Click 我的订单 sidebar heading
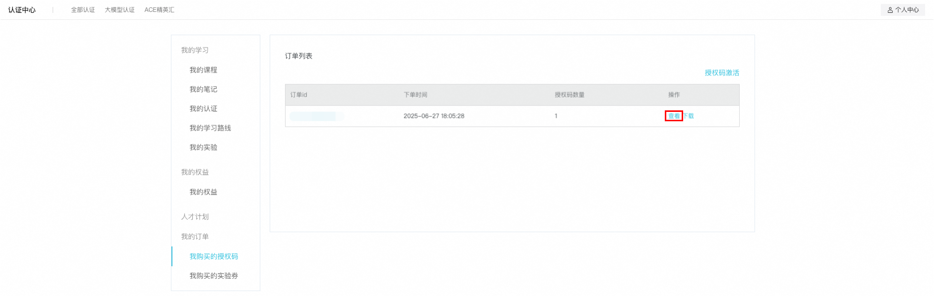934x296 pixels. pos(195,237)
